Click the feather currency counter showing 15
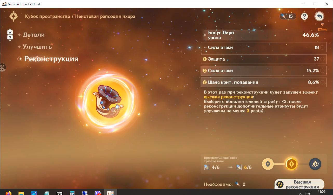 click(288, 16)
